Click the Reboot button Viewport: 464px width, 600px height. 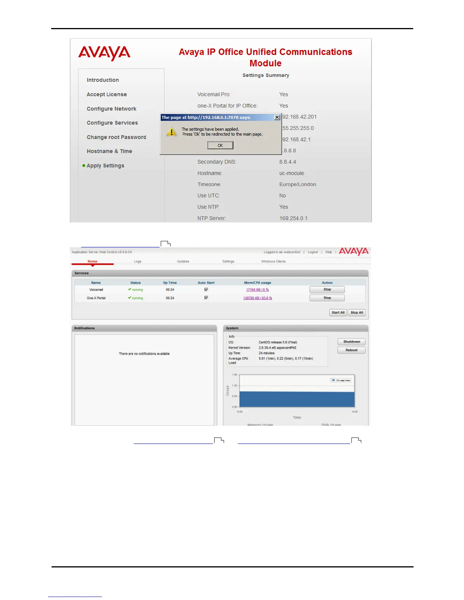[x=351, y=350]
